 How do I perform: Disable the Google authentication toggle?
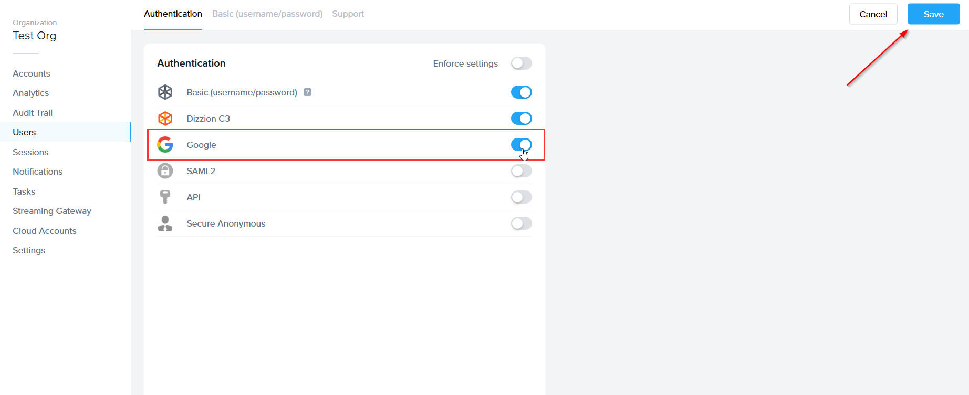point(521,145)
